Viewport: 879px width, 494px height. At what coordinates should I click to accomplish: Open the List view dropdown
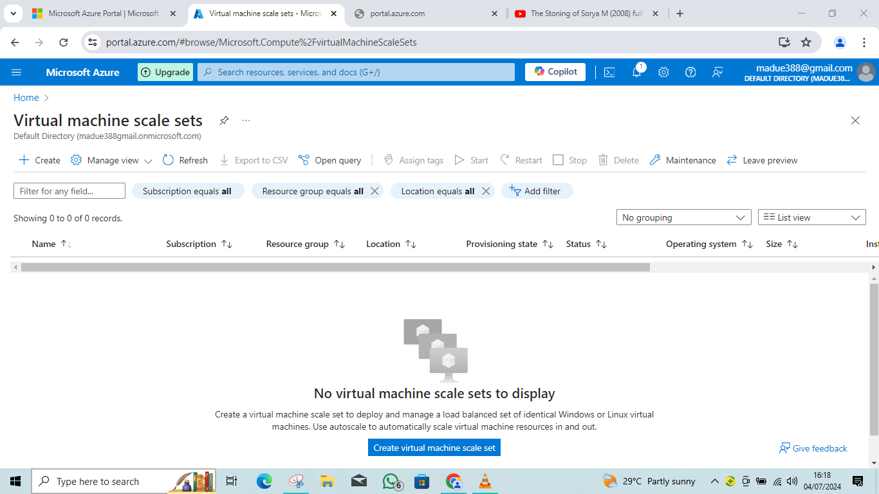812,217
